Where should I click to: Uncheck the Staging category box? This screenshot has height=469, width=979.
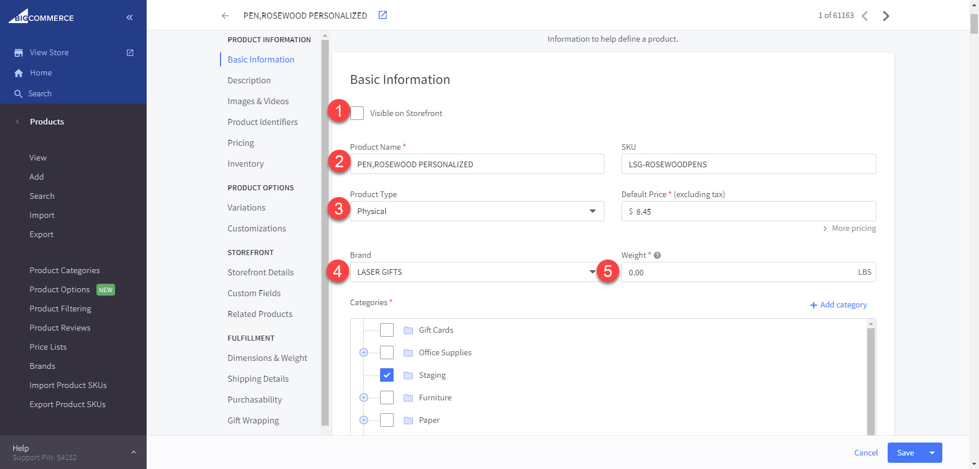click(x=387, y=375)
